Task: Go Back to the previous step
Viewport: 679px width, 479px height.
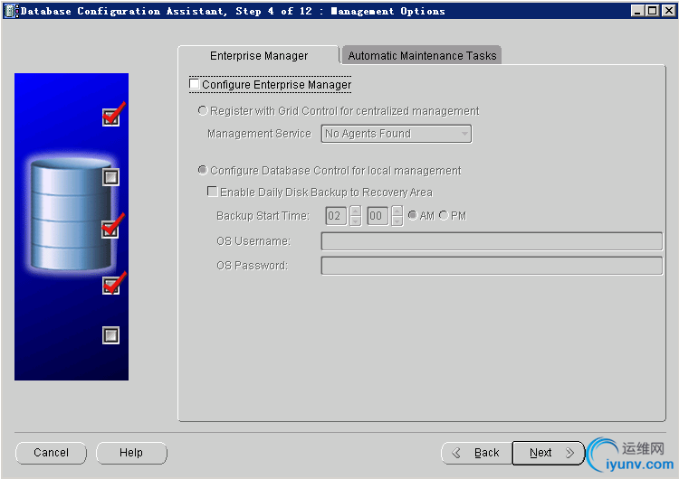Action: pyautogui.click(x=477, y=453)
